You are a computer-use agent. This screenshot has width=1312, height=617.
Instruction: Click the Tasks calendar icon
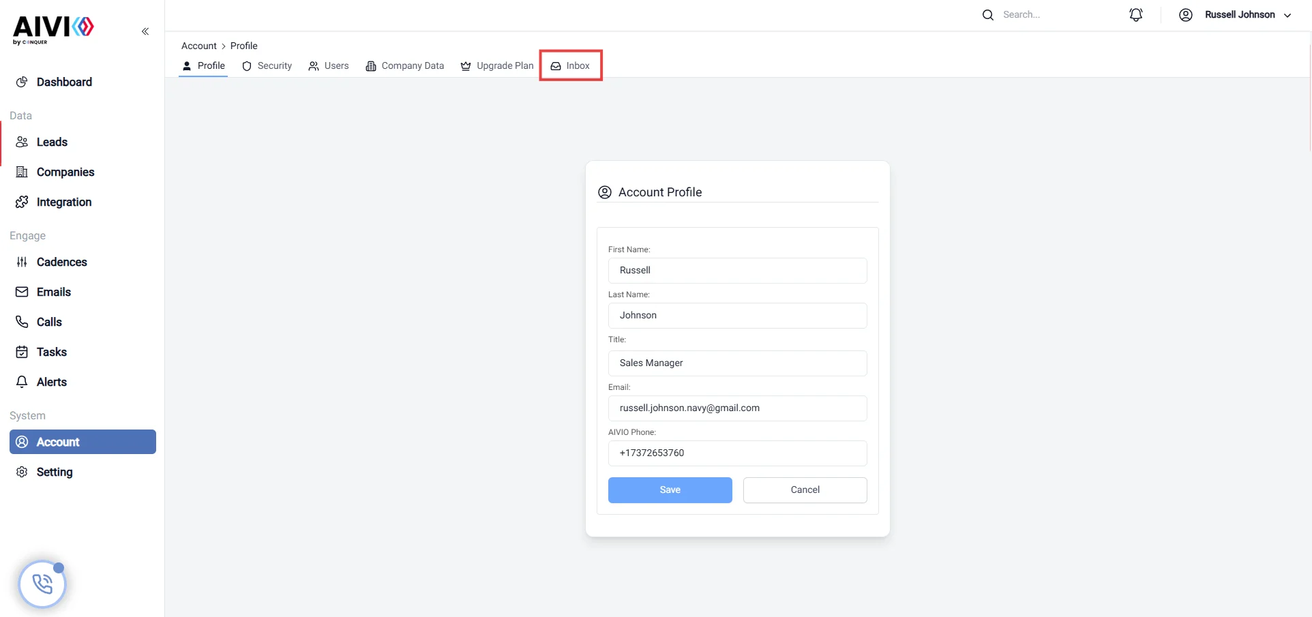(x=22, y=352)
